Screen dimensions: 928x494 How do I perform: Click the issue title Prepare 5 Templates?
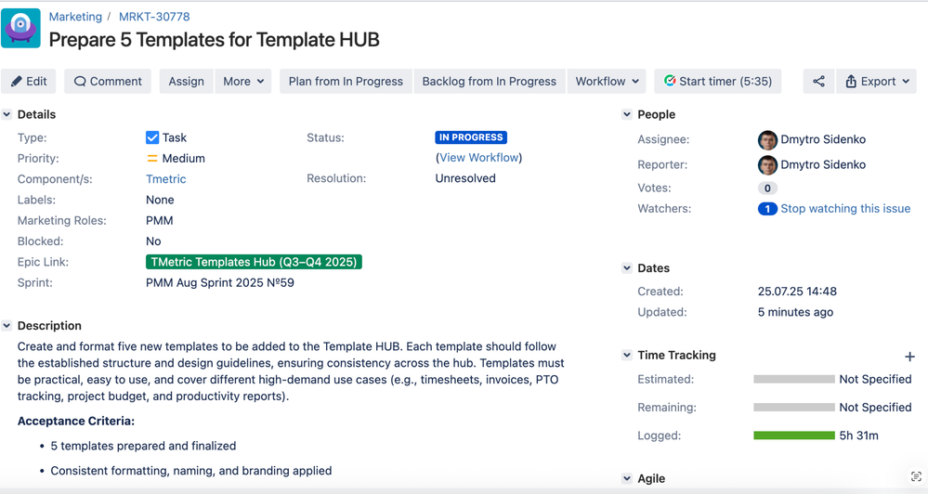[x=215, y=40]
